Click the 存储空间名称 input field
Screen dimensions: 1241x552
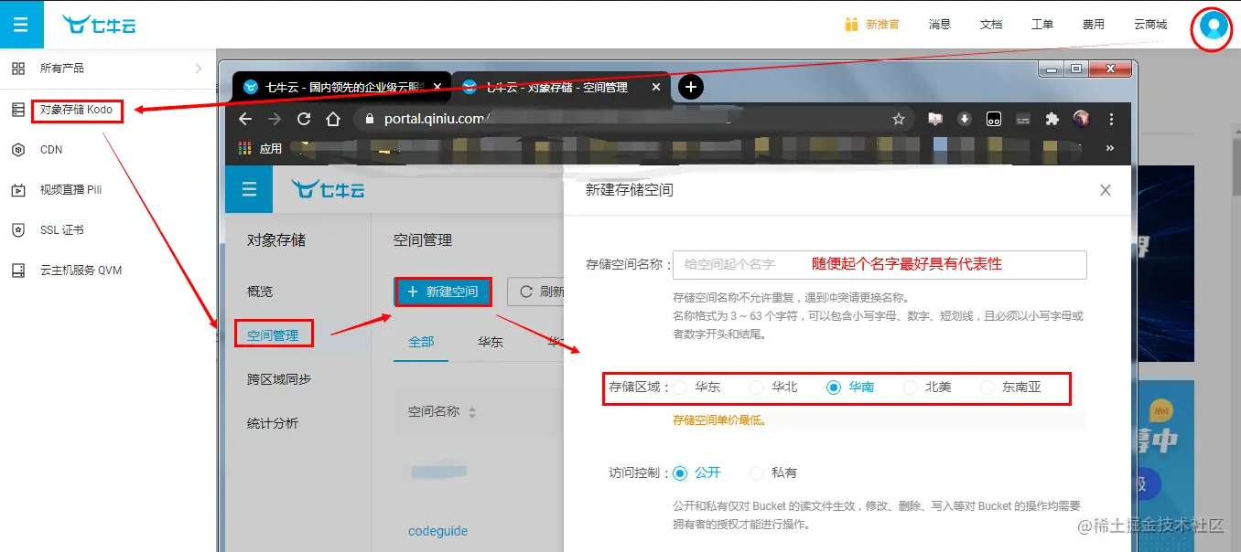(x=879, y=264)
